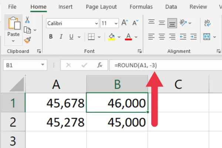Open Clipboard group dialog launcher
The width and height of the screenshot is (222, 148).
pos(39,51)
